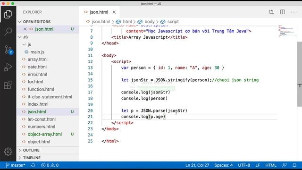Click the master branch status item
The width and height of the screenshot is (302, 170).
coord(16,165)
